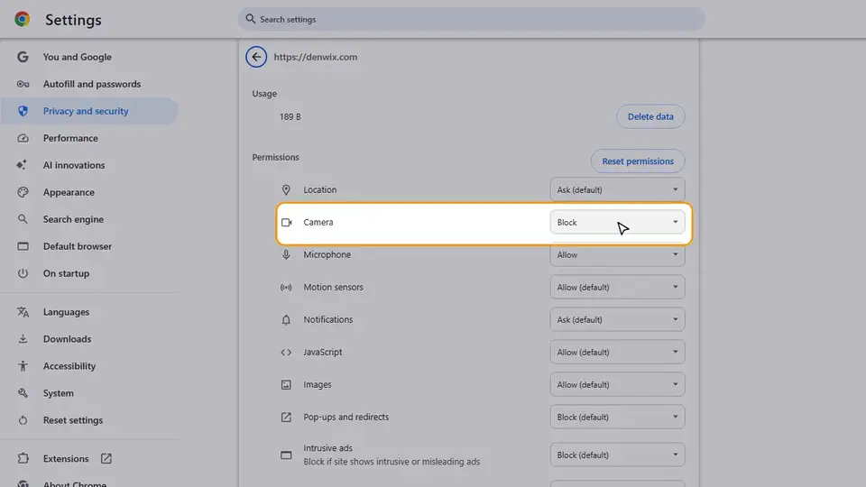Click the AI innovations sparkle icon
Screen dimensions: 866x487
[22, 165]
